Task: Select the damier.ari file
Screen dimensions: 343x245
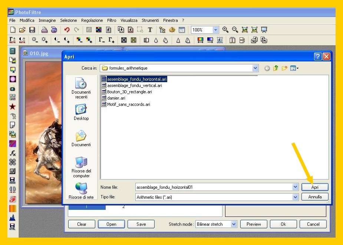Action: coord(116,98)
